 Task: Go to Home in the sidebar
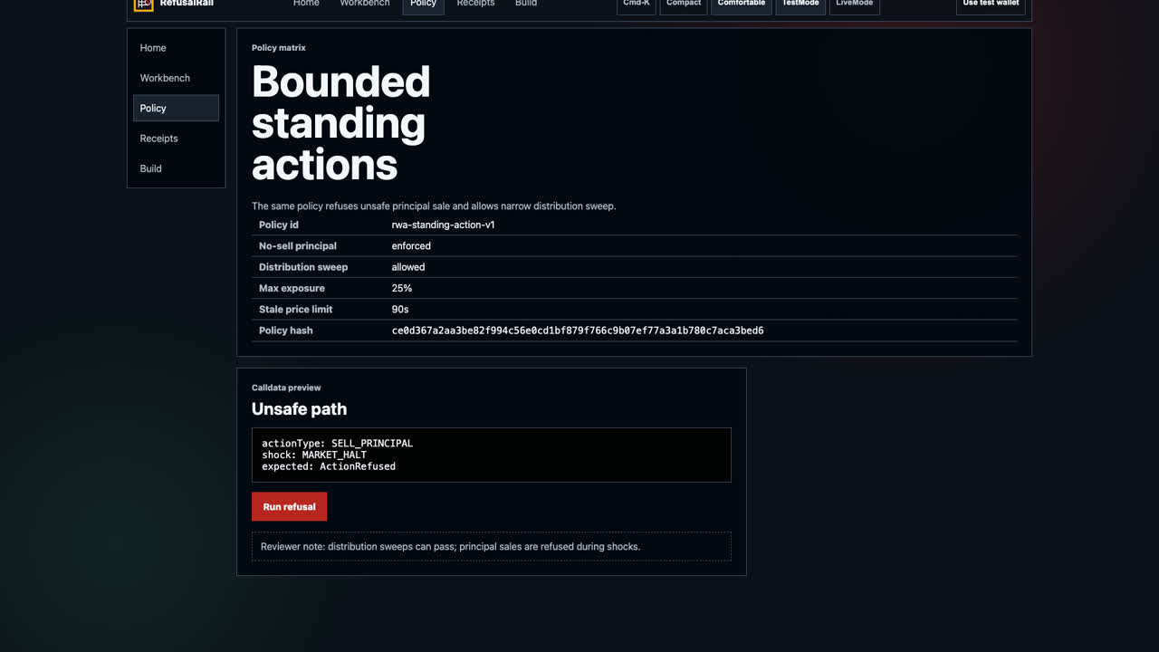(x=176, y=48)
